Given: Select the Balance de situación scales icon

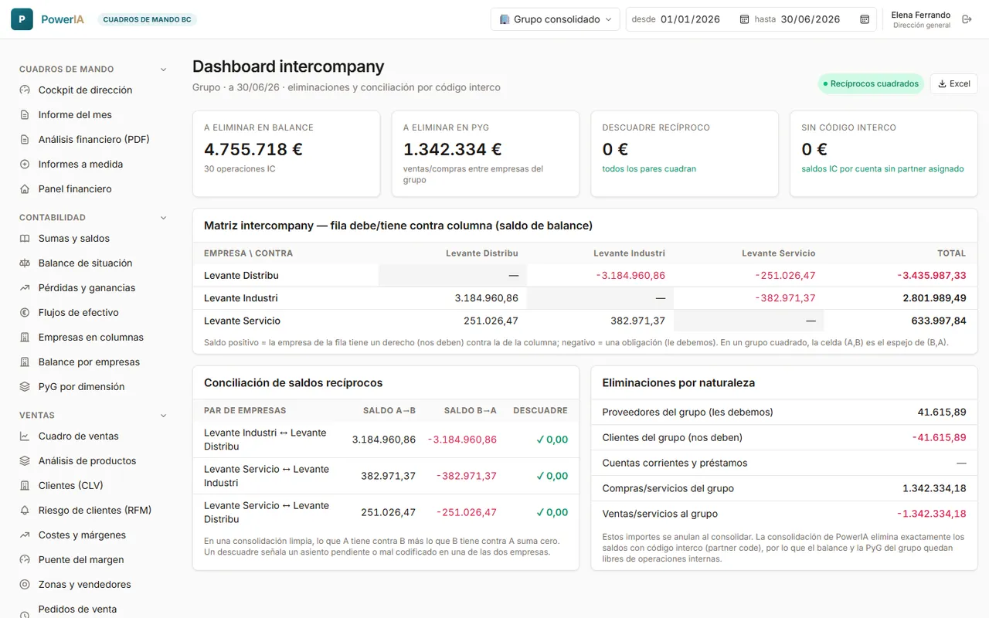Looking at the screenshot, I should [x=25, y=263].
